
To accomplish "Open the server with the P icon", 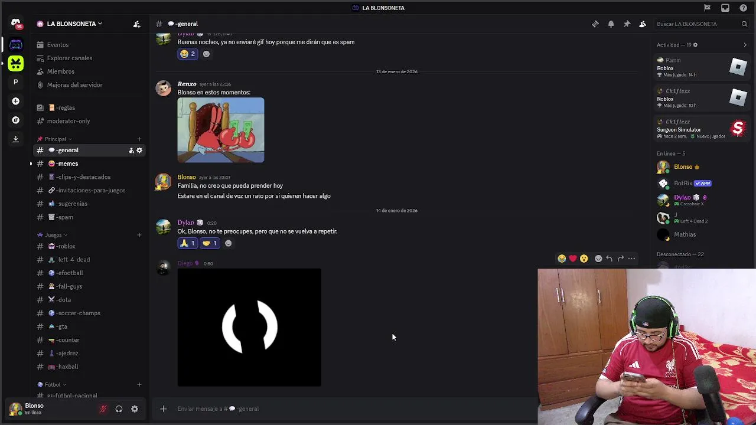I will [16, 82].
